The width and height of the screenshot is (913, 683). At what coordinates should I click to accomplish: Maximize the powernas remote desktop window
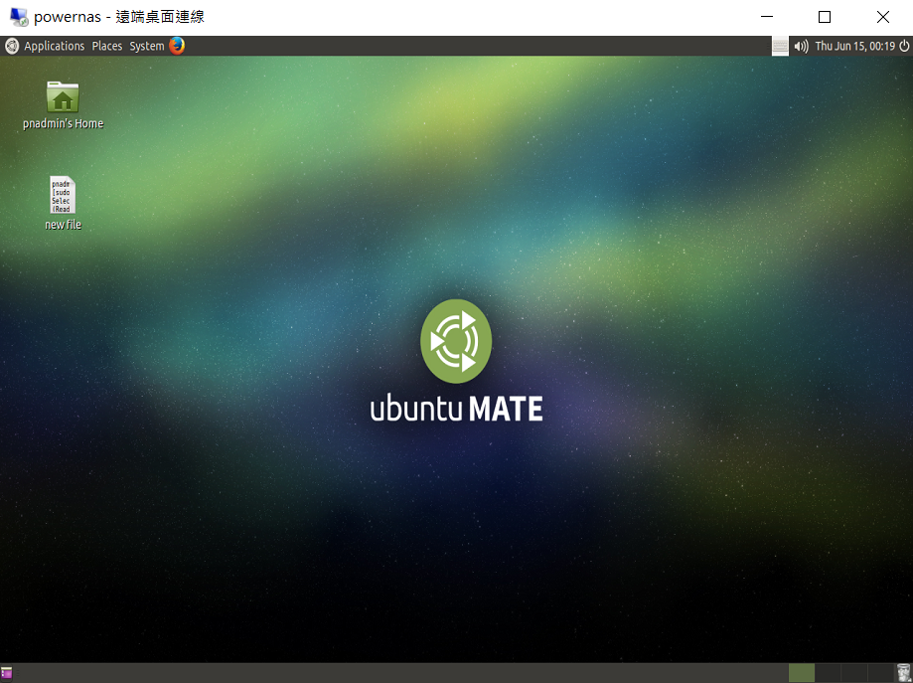pyautogui.click(x=825, y=17)
